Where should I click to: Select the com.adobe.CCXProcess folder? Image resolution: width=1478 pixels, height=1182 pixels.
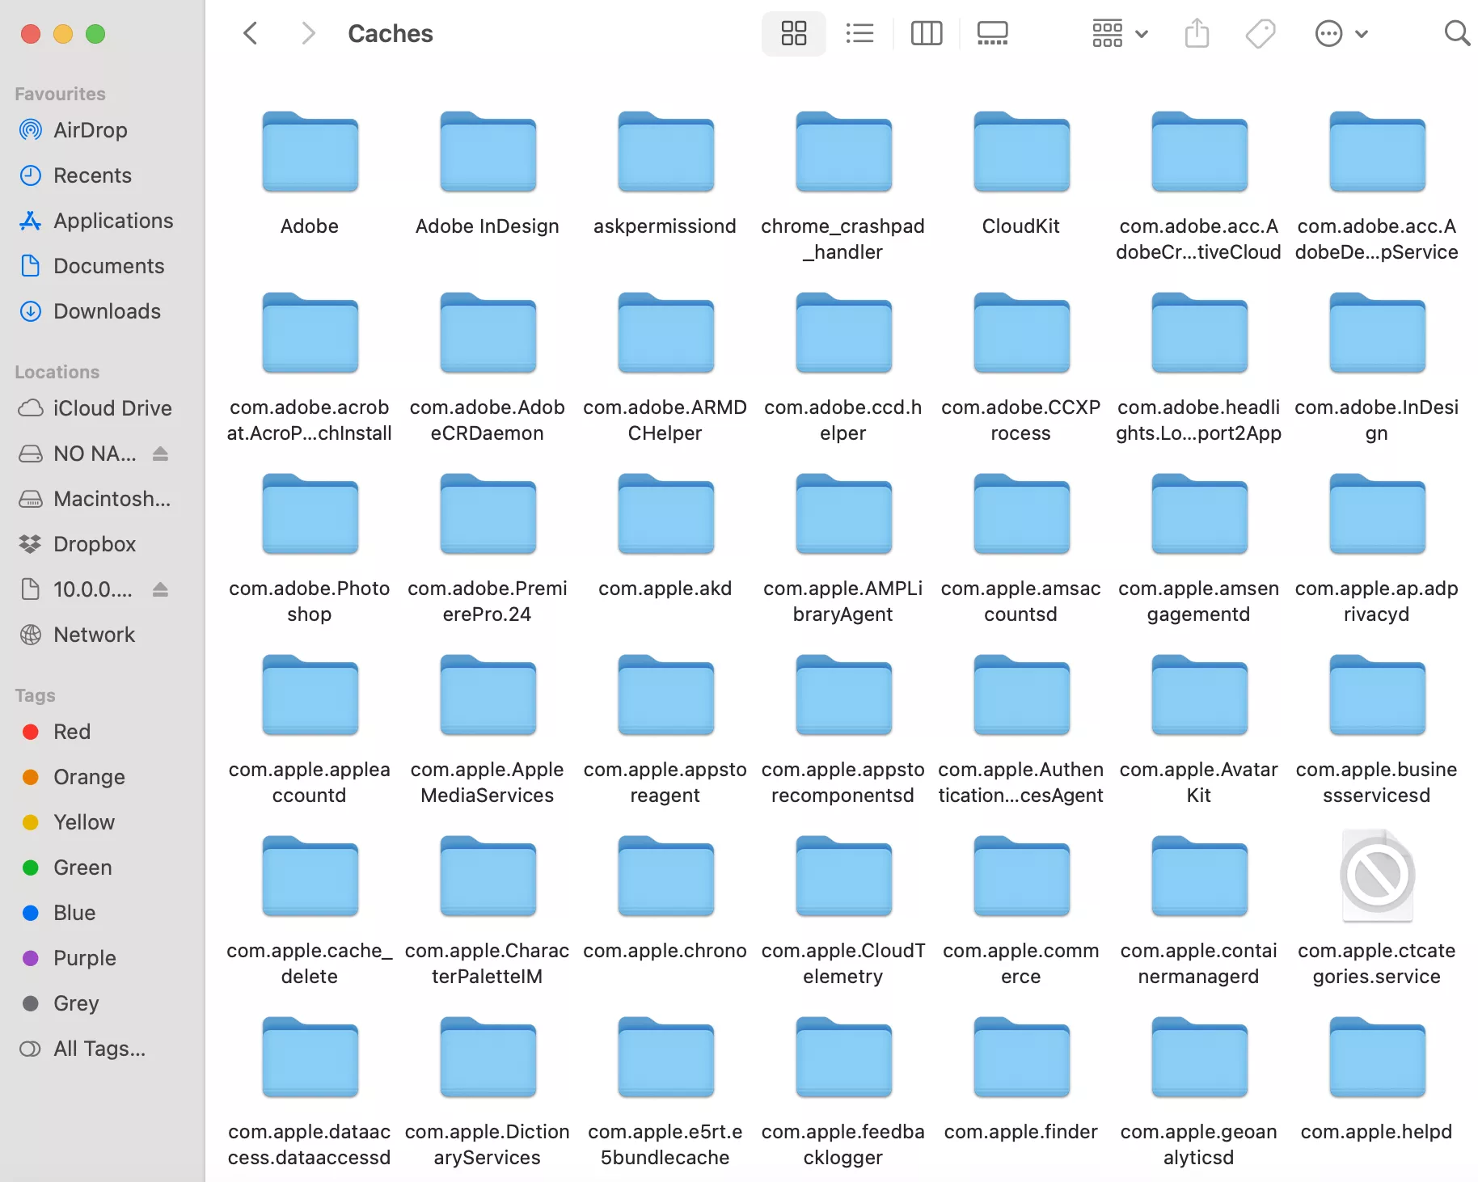[x=1021, y=333]
